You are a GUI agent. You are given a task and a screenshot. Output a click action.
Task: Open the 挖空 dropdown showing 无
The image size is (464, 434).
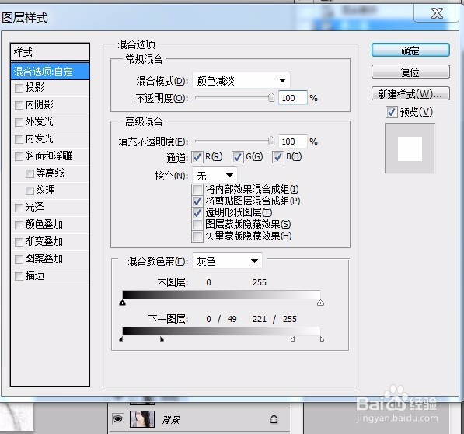[215, 176]
